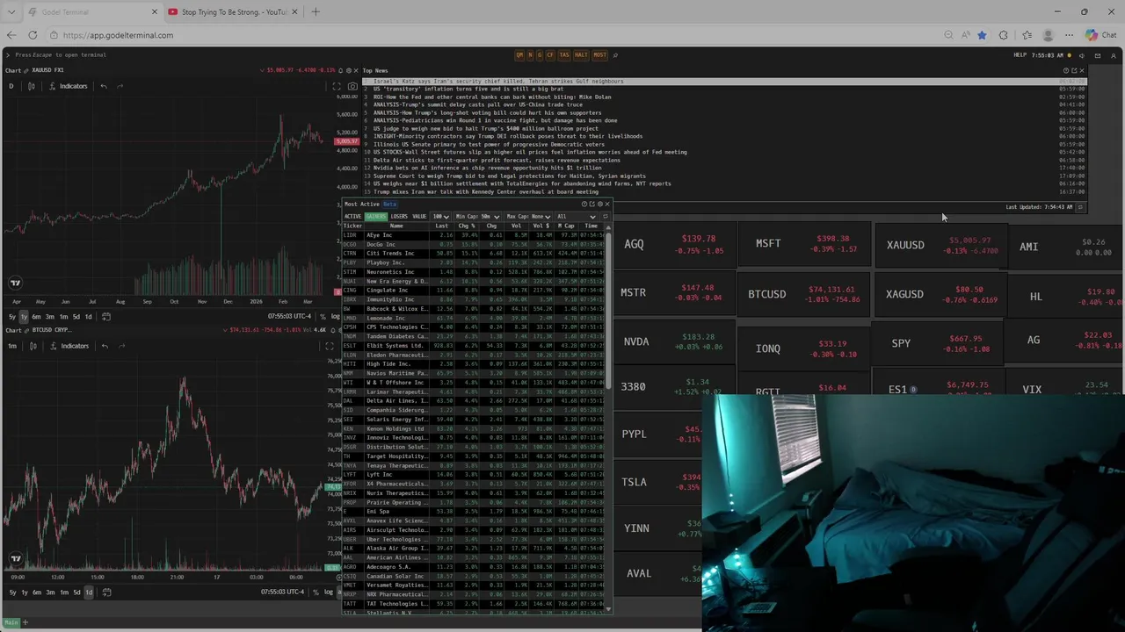Open Indicators on the BTCUSD chart

[69, 346]
